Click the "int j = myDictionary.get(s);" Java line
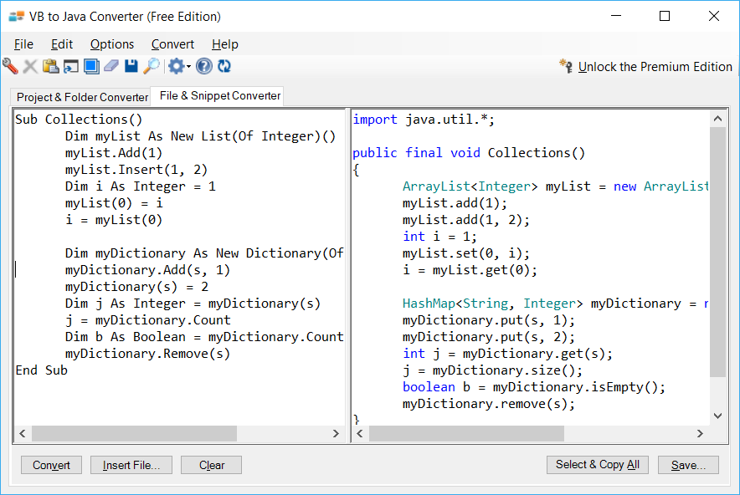Image resolution: width=740 pixels, height=495 pixels. pyautogui.click(x=508, y=354)
